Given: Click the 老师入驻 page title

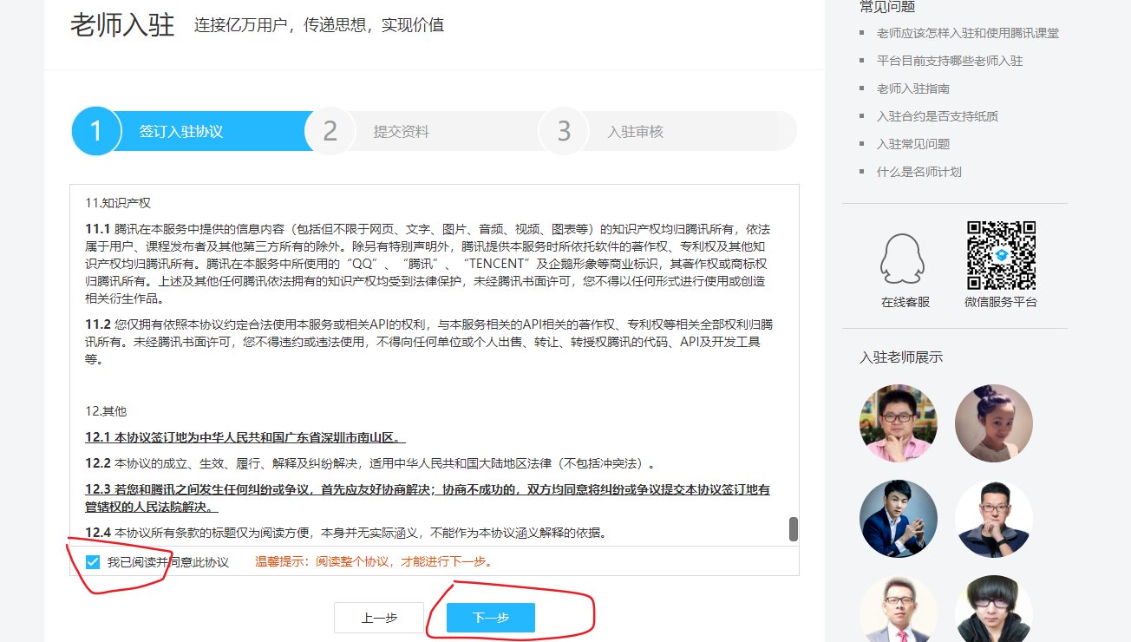Looking at the screenshot, I should [122, 24].
